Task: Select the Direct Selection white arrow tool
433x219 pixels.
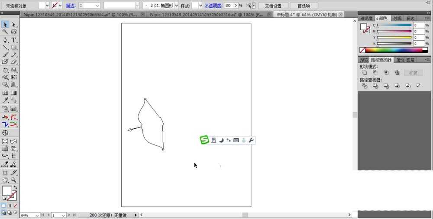Action: point(14,25)
